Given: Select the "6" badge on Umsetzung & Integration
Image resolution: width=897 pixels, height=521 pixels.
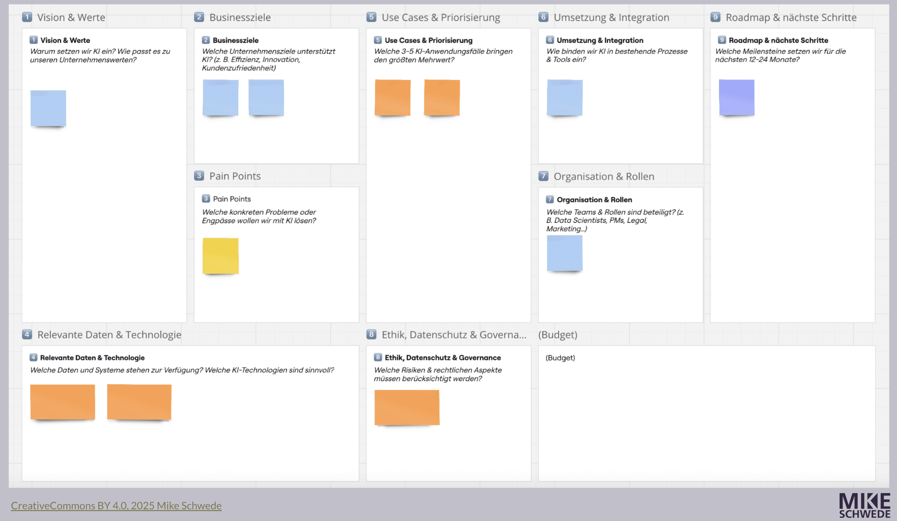Looking at the screenshot, I should [550, 40].
